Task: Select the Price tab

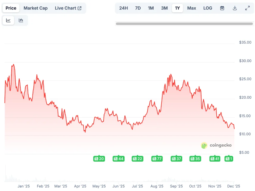Action: coord(11,8)
